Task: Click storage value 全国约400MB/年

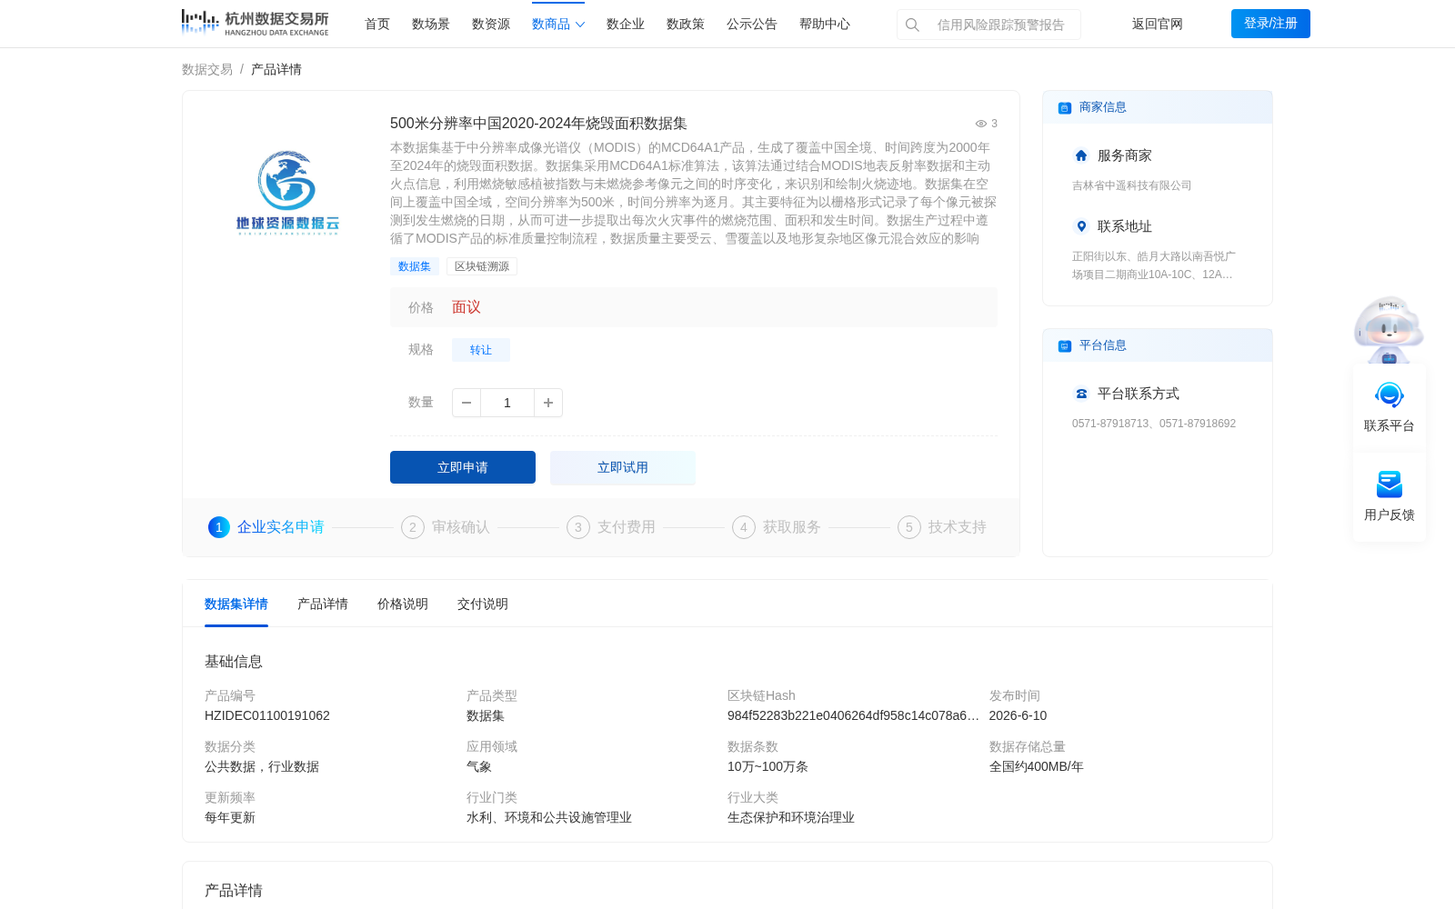Action: pos(1037,766)
